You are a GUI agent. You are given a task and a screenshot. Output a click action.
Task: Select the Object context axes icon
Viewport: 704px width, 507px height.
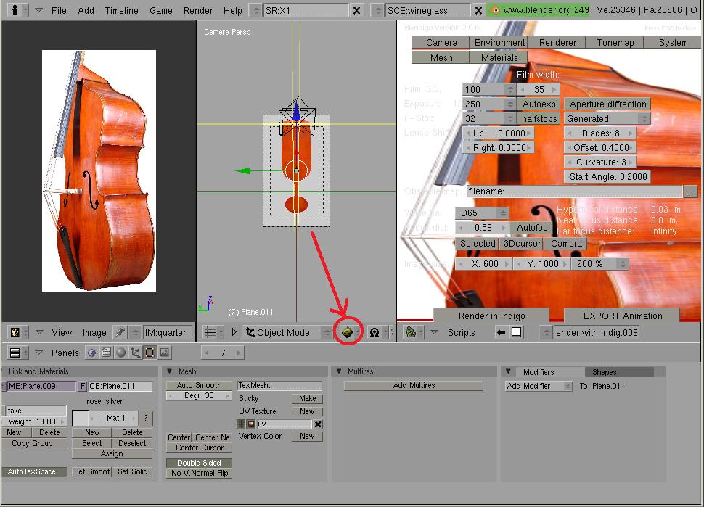point(135,353)
